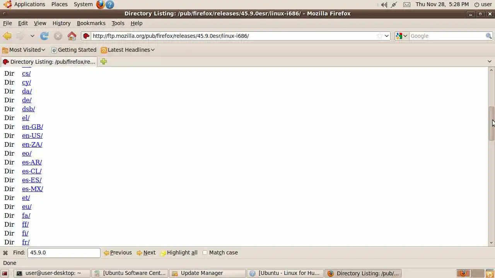Open a new tab with the plus icon
Image resolution: width=495 pixels, height=278 pixels.
(x=103, y=61)
